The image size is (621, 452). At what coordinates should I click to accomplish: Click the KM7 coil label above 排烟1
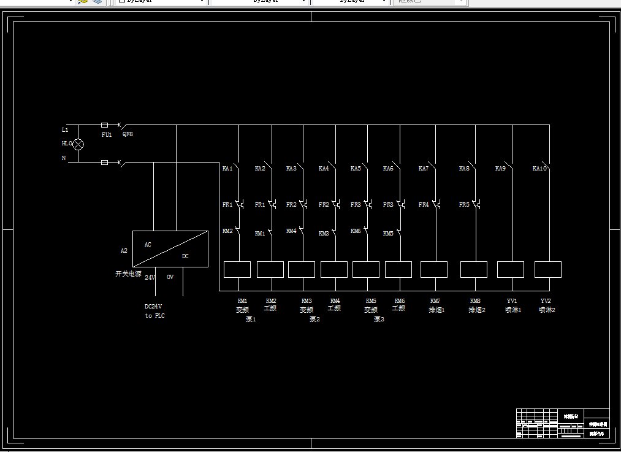coord(435,301)
